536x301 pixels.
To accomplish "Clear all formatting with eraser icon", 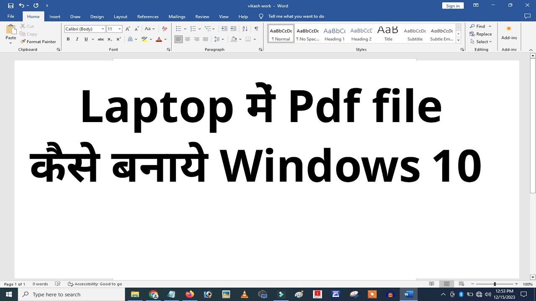I will tap(165, 29).
